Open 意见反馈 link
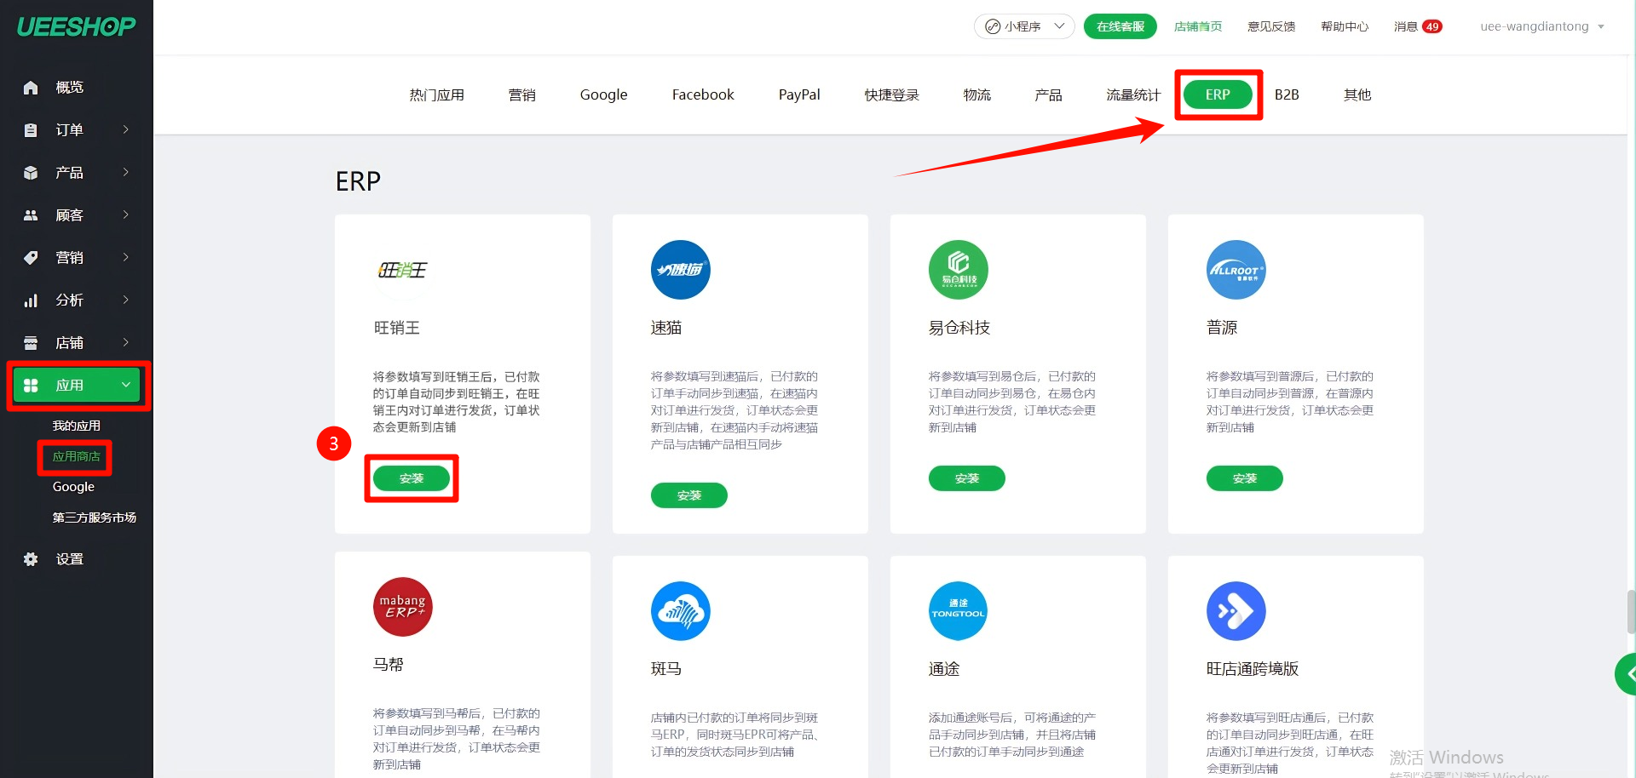The width and height of the screenshot is (1636, 778). pos(1271,26)
